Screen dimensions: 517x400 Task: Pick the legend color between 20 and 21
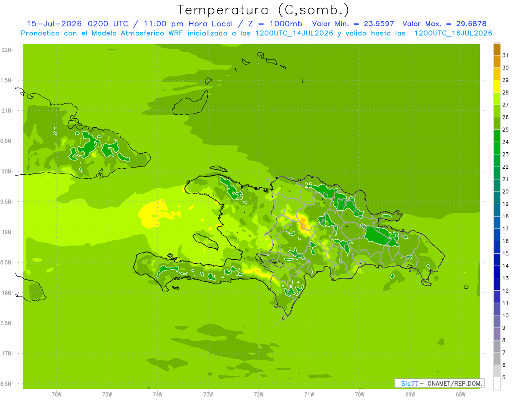point(497,186)
